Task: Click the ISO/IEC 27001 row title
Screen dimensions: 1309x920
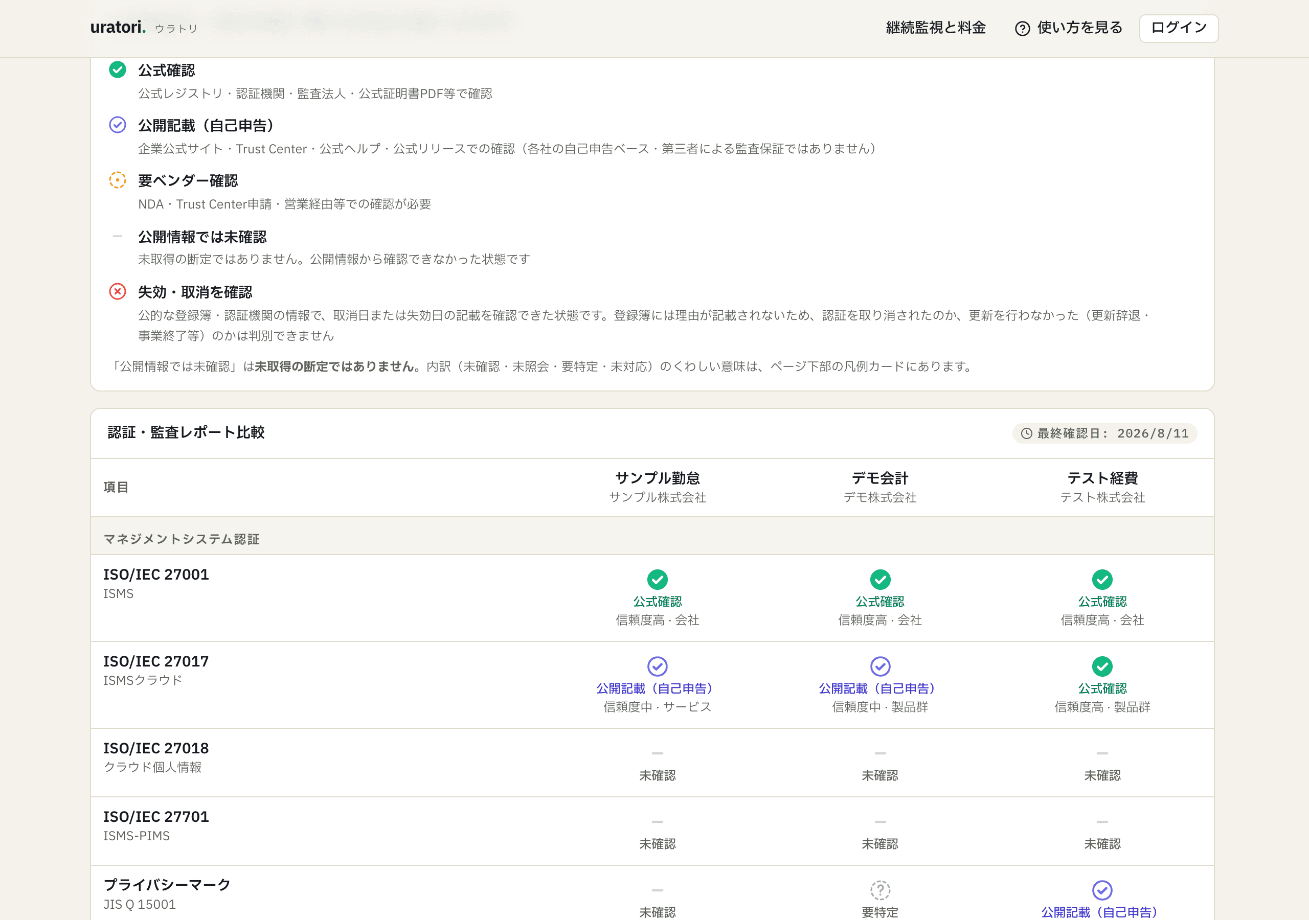Action: click(x=155, y=574)
